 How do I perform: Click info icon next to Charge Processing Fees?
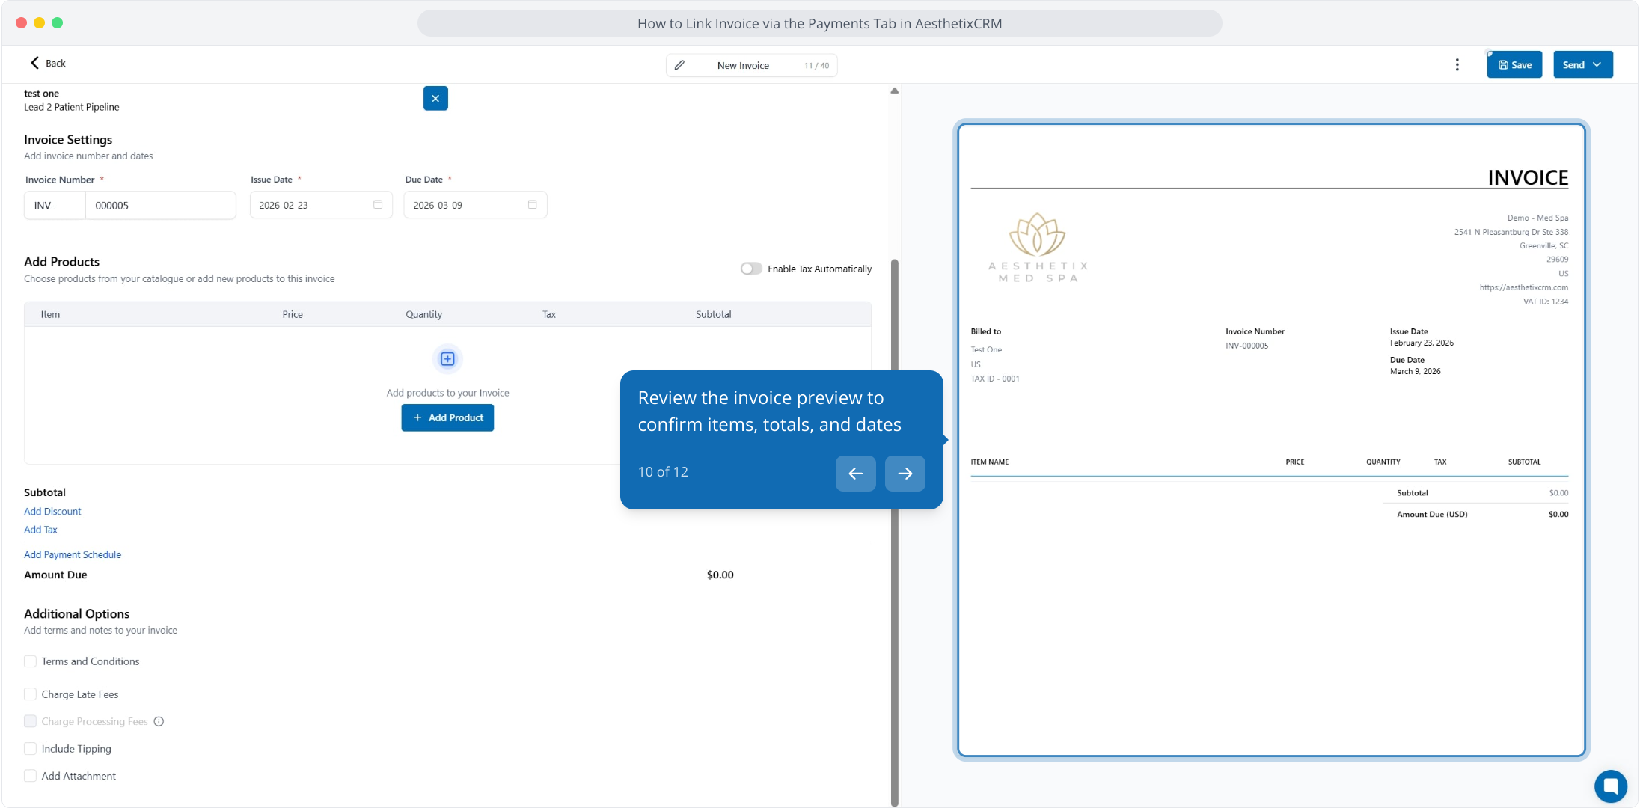tap(159, 721)
